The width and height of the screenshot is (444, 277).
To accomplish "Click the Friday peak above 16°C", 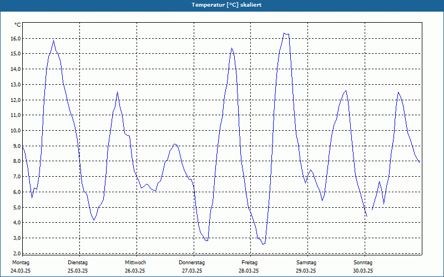I will coord(284,33).
